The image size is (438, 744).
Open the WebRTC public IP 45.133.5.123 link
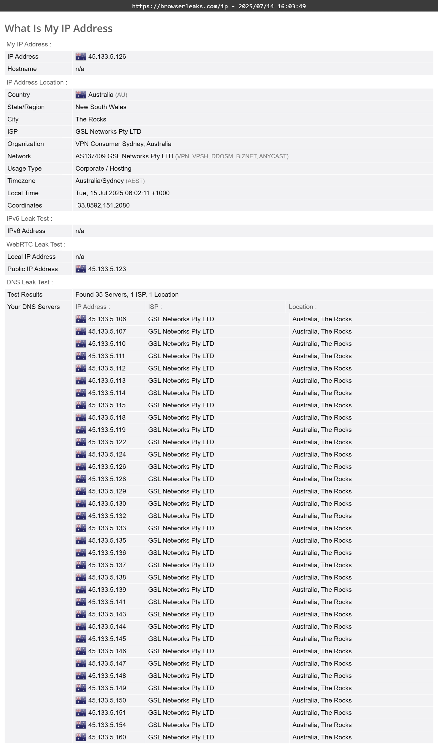[x=107, y=269]
